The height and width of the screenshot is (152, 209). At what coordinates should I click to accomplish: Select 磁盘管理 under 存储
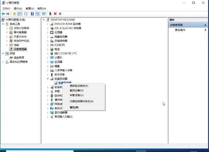(x=19, y=57)
